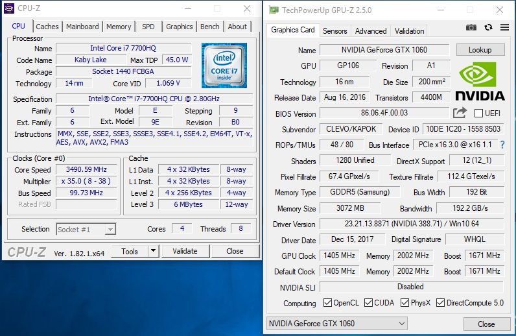
Task: Toggle the CUDA checkbox
Action: tap(368, 302)
